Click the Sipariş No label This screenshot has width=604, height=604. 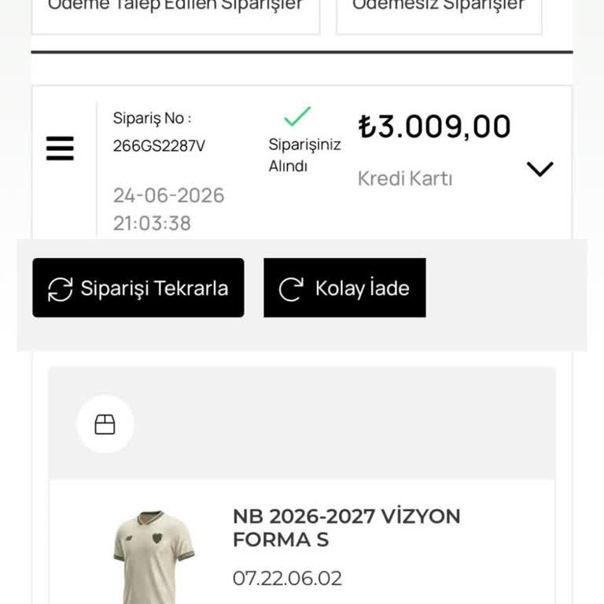click(152, 118)
